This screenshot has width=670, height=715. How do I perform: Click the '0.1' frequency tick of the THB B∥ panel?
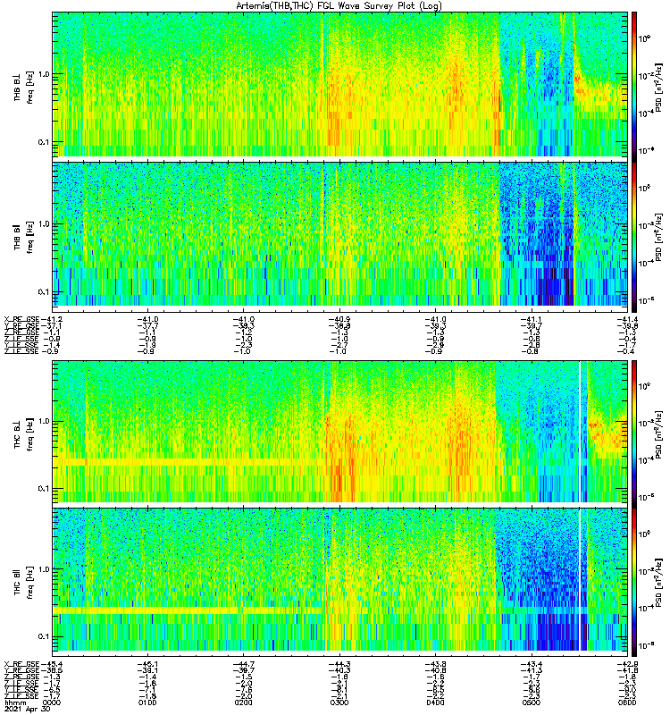point(44,292)
